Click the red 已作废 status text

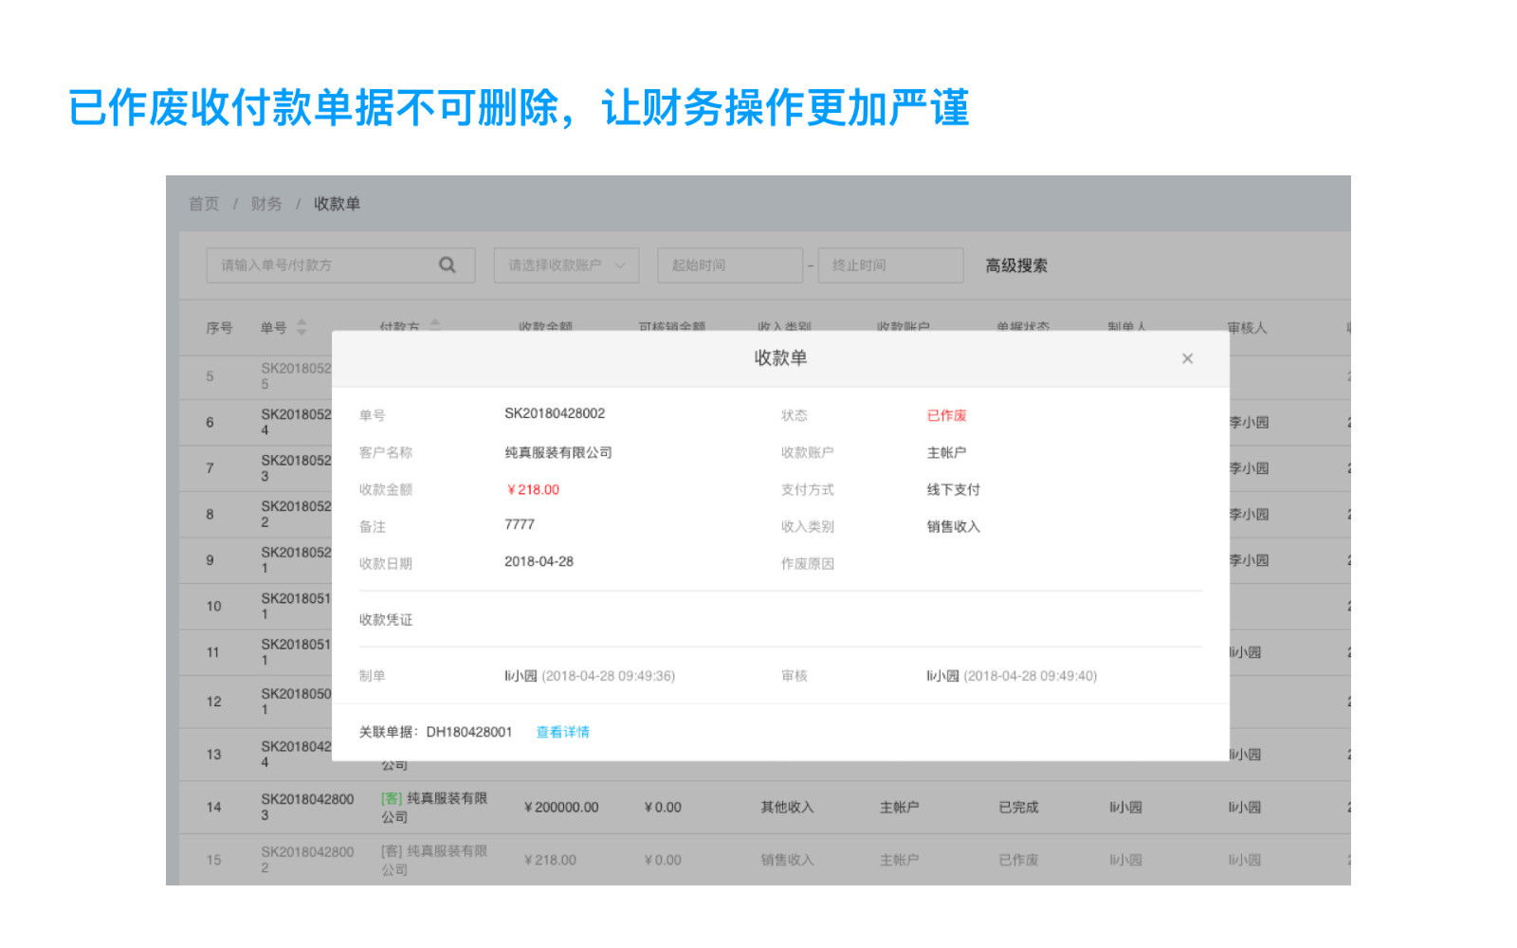(946, 415)
